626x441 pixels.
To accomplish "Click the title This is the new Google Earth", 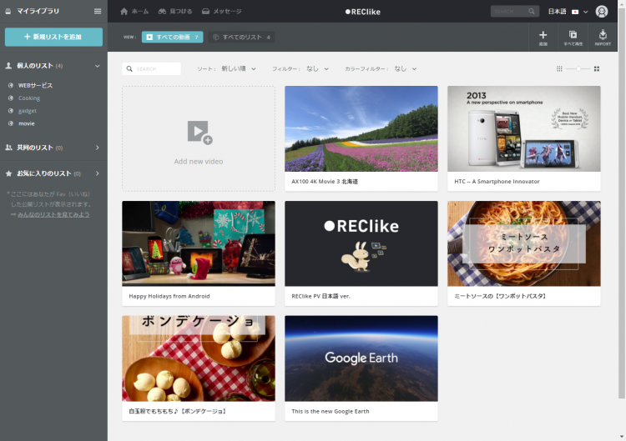I will tap(331, 411).
